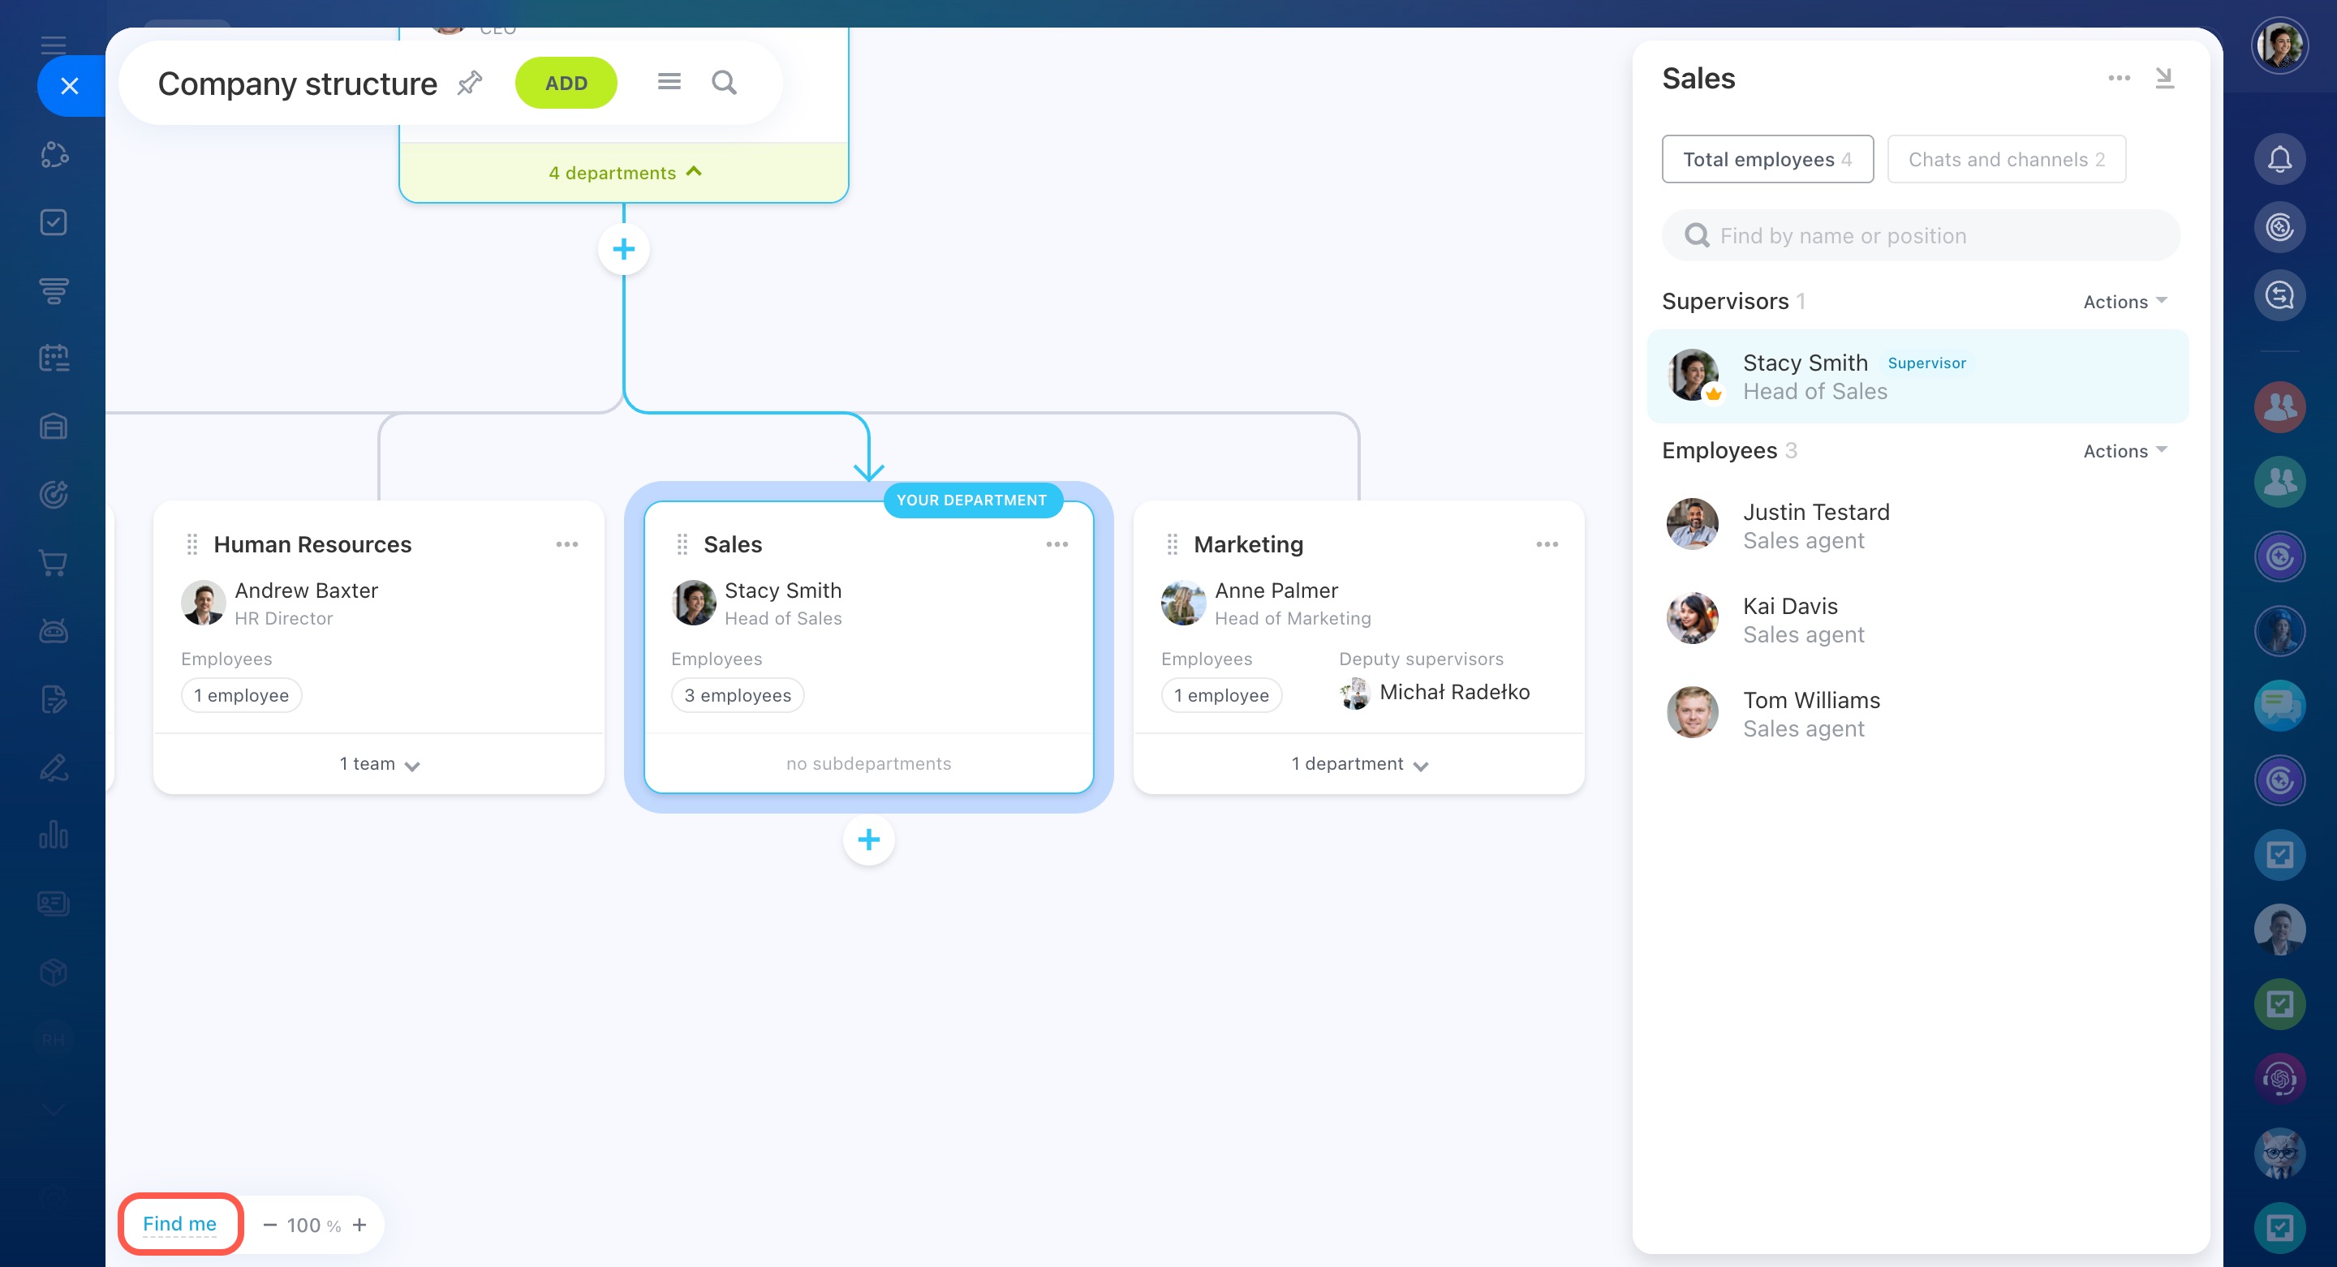Open the cat avatar chat in right sidebar

click(2280, 1153)
